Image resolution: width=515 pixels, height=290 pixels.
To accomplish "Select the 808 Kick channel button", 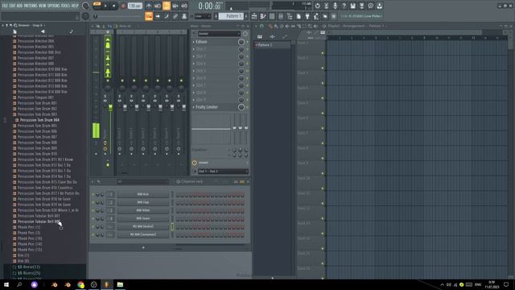I will (143, 194).
